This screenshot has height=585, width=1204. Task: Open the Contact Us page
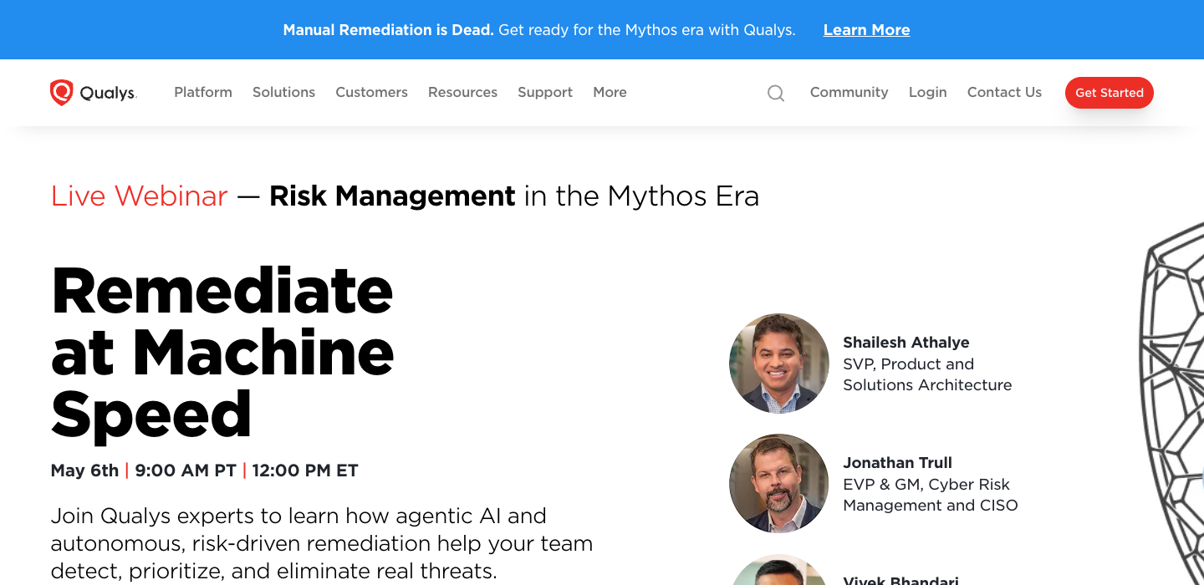click(1004, 93)
